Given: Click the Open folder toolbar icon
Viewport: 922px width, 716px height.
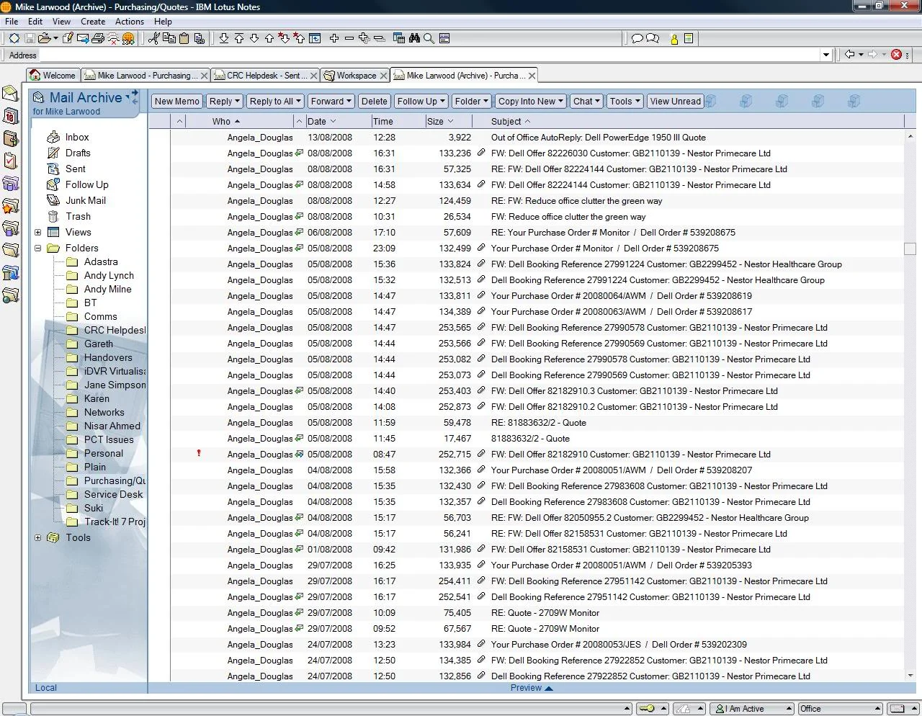Looking at the screenshot, I should click(45, 38).
